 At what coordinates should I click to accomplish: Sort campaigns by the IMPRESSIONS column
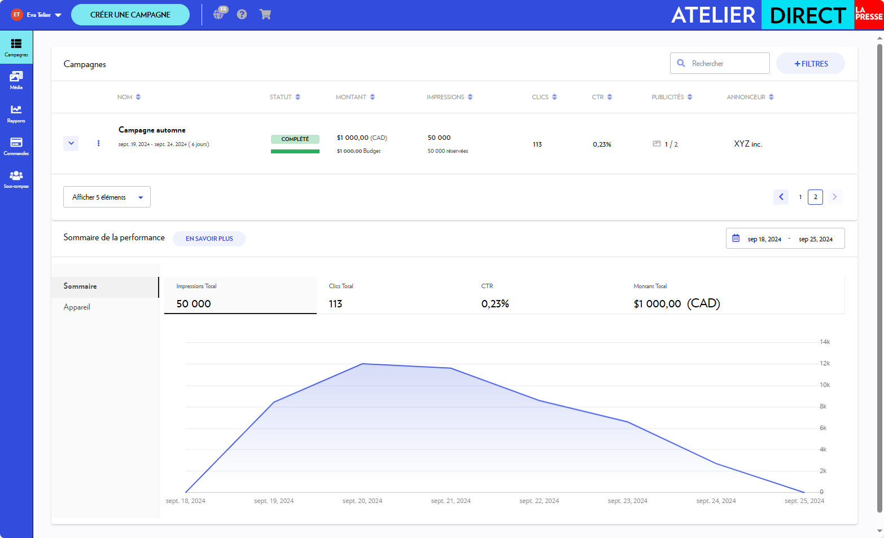[449, 97]
